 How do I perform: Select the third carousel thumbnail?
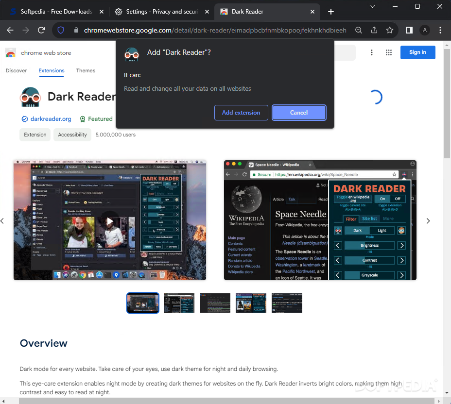[x=215, y=303]
